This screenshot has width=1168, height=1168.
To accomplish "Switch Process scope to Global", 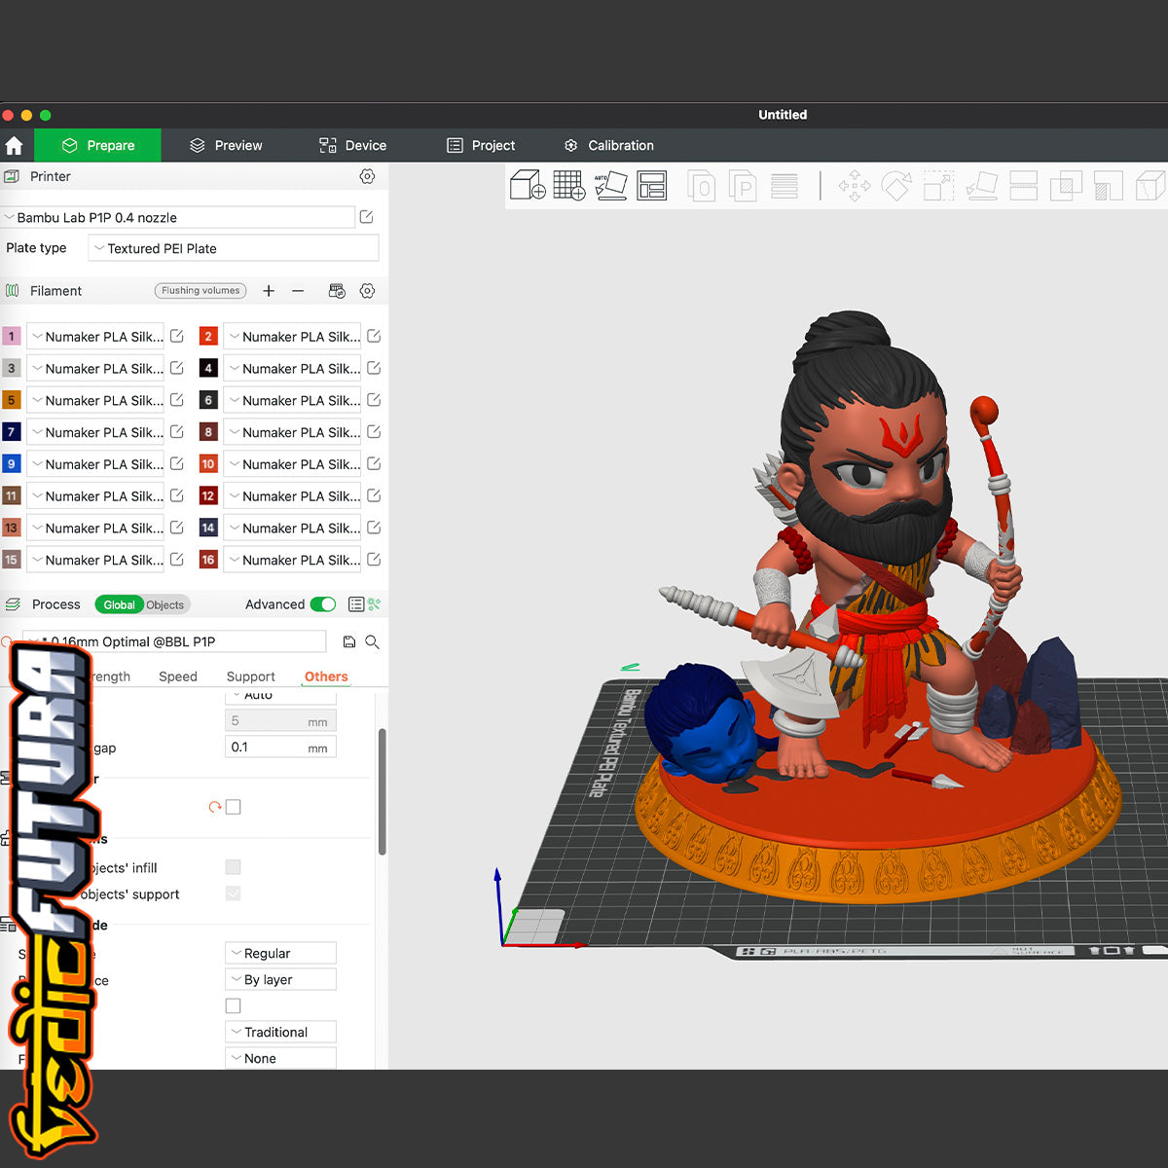I will point(119,604).
